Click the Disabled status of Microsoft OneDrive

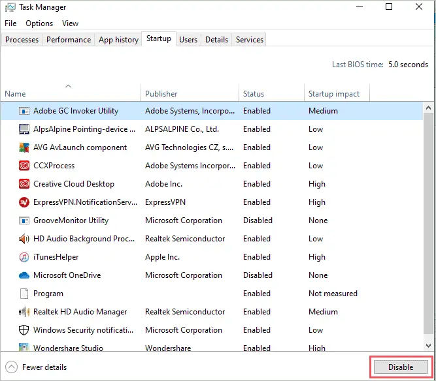pyautogui.click(x=258, y=275)
